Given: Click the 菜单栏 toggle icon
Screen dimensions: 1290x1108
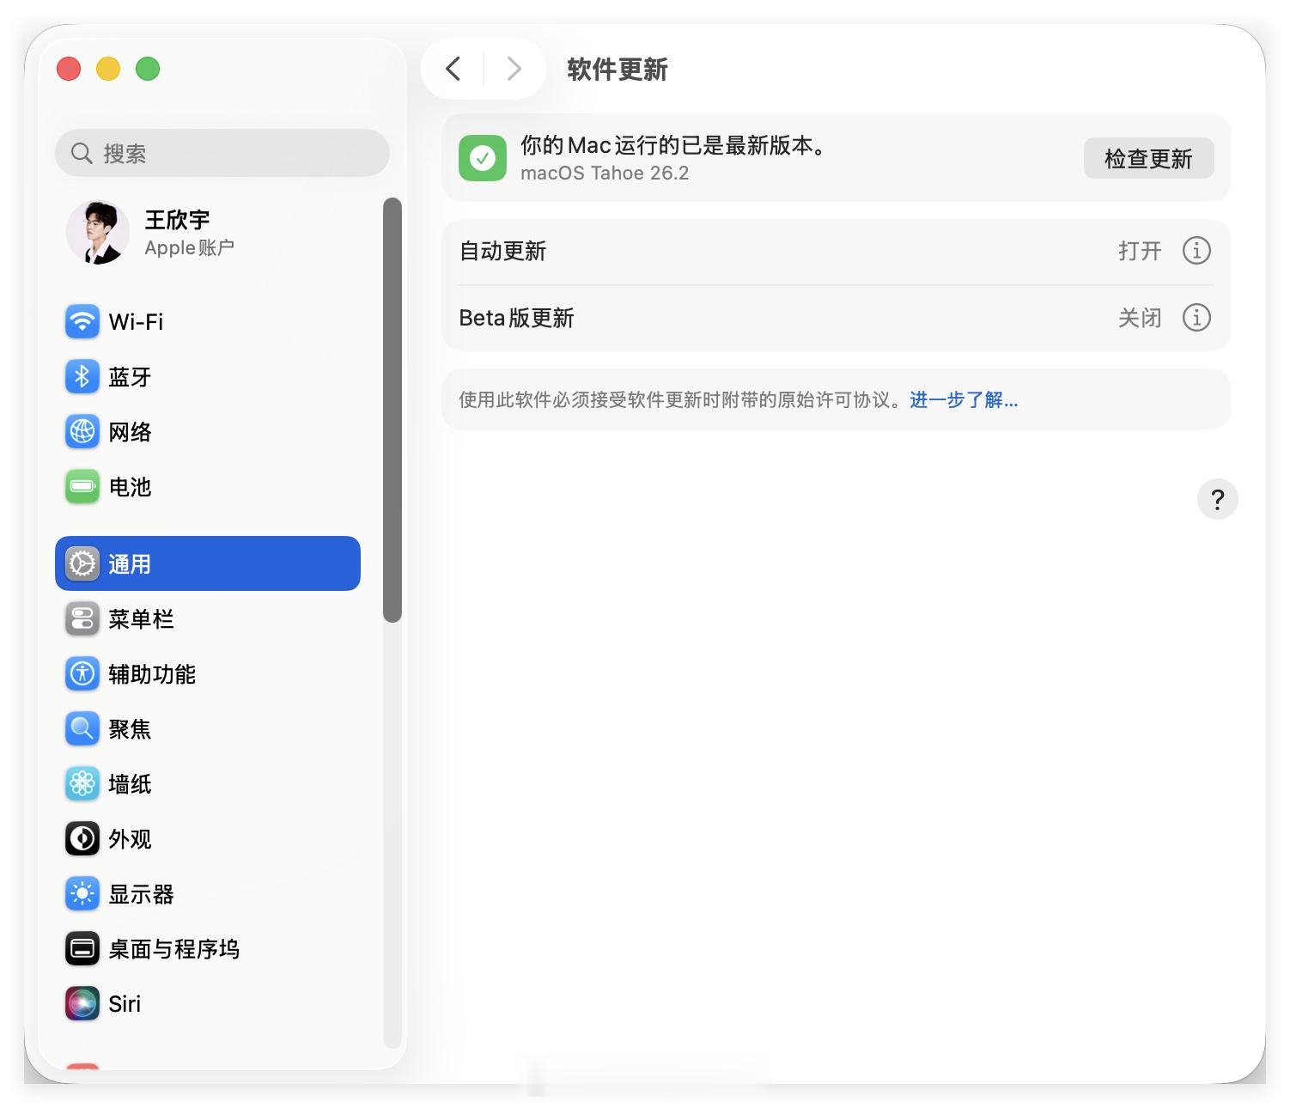Looking at the screenshot, I should 82,618.
